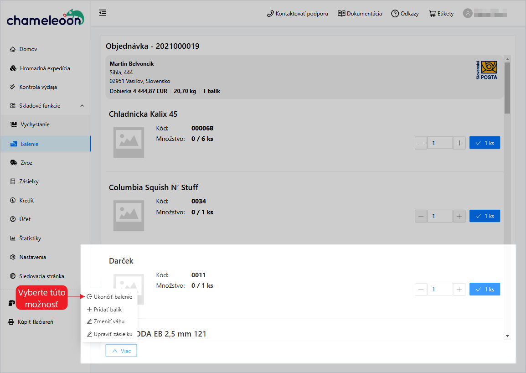Open the user avatar profile menu

[467, 13]
